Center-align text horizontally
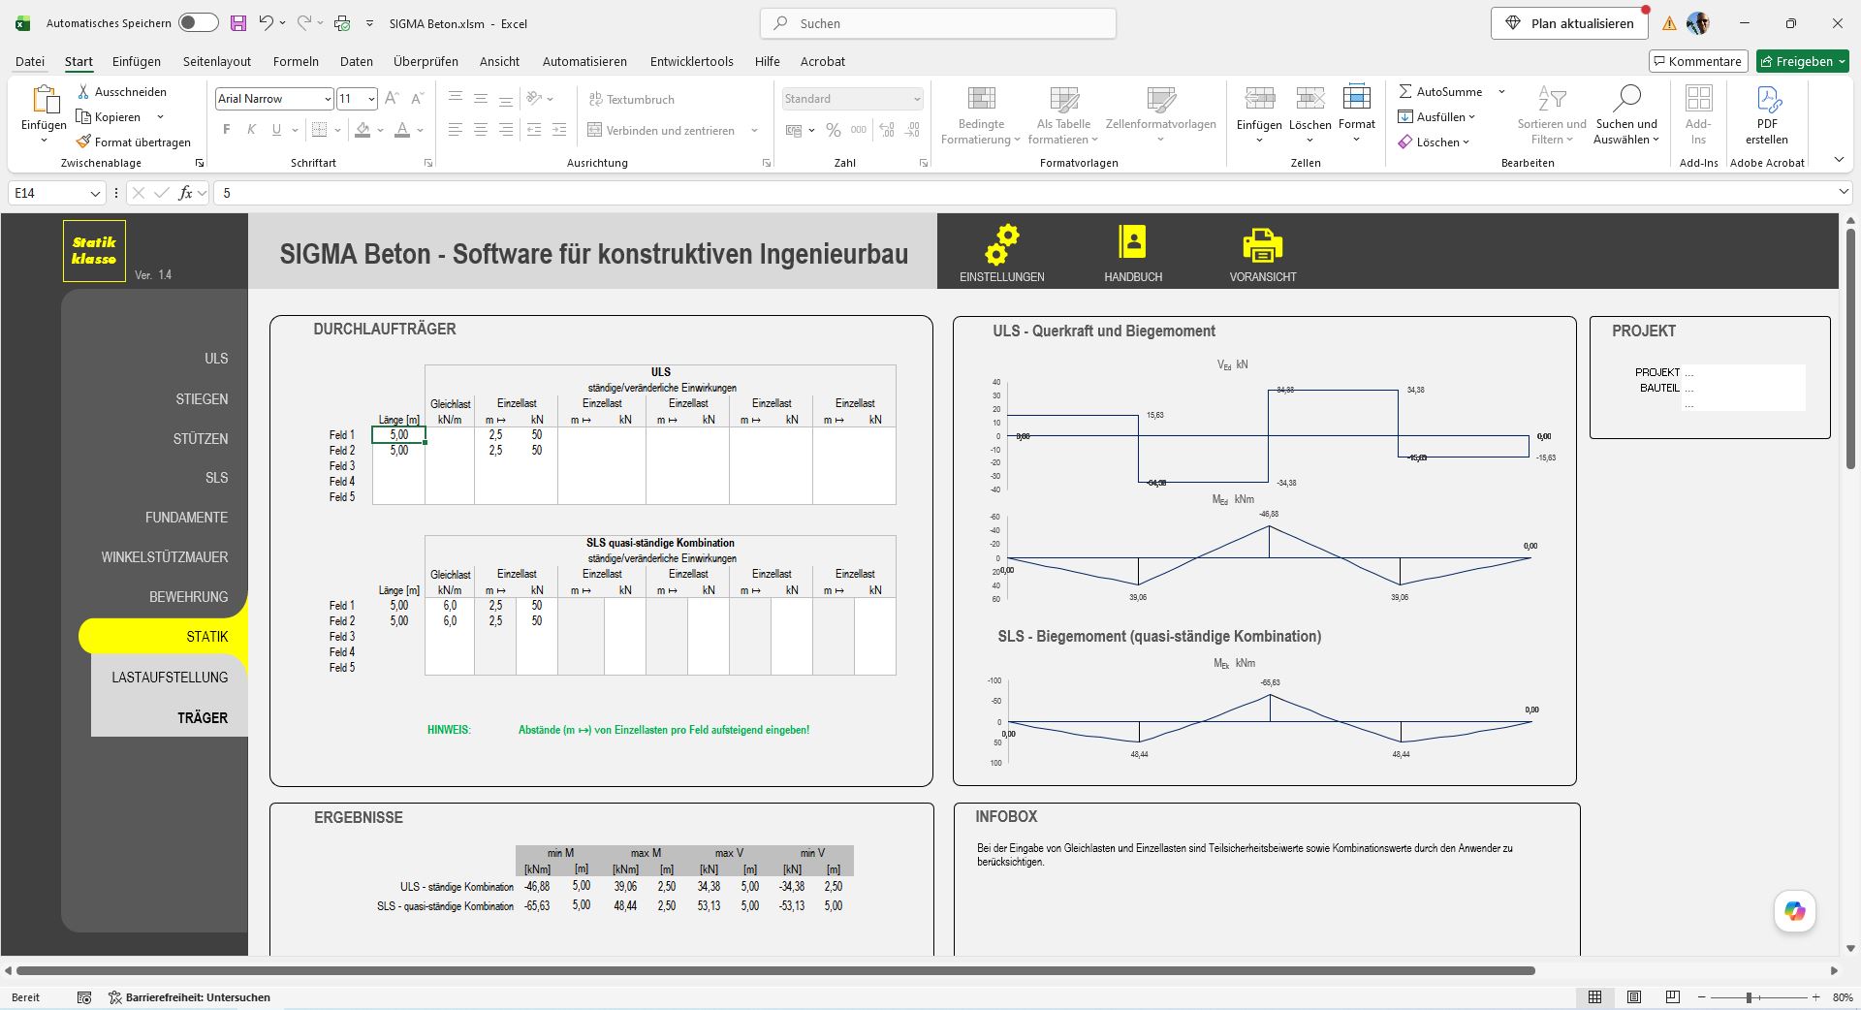The height and width of the screenshot is (1010, 1861). (x=481, y=130)
